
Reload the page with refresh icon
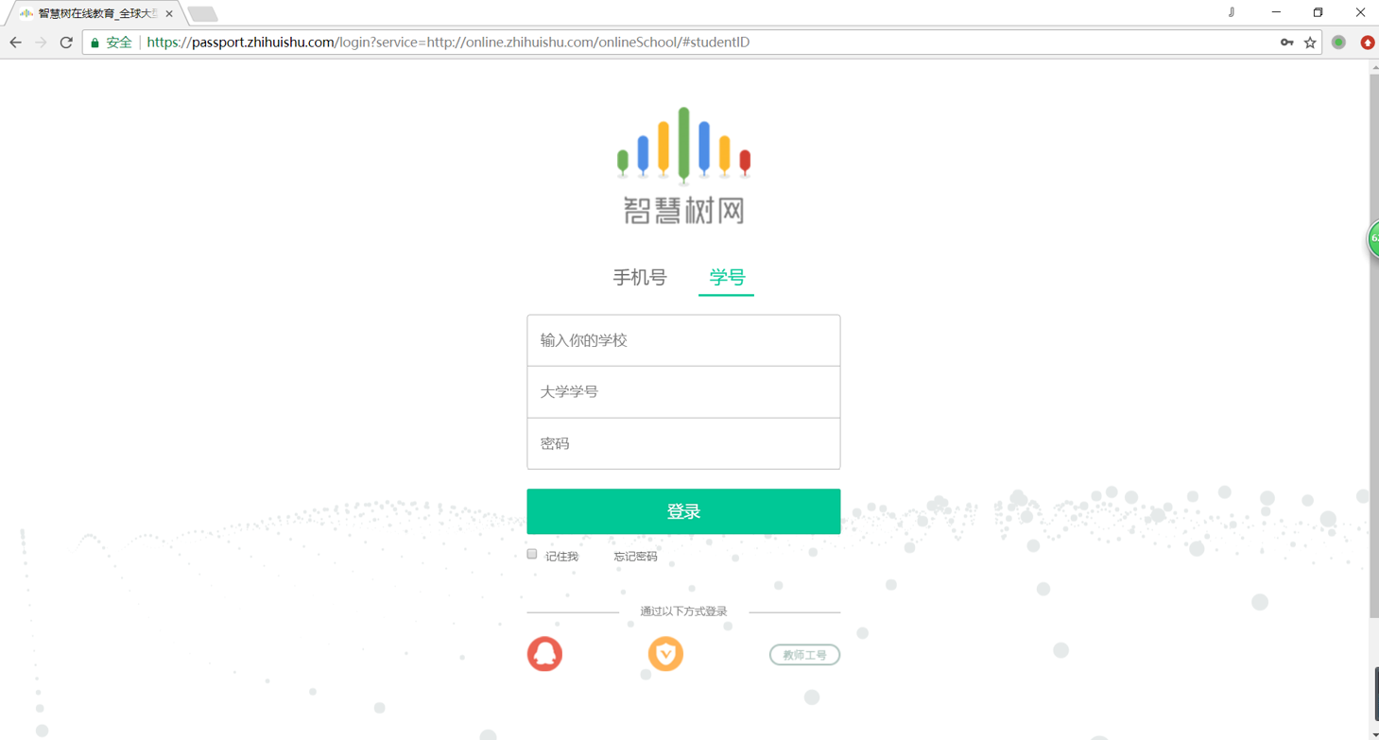point(66,43)
